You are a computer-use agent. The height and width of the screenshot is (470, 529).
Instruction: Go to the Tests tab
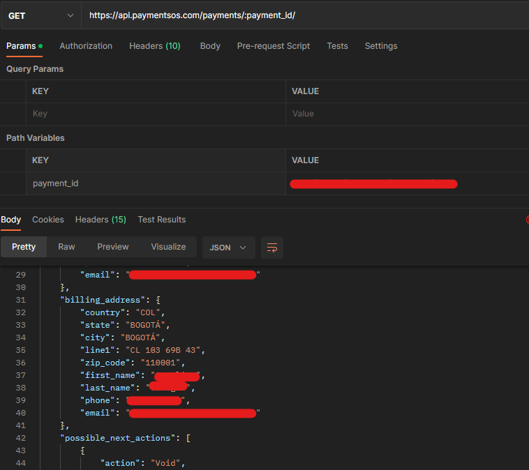[337, 46]
